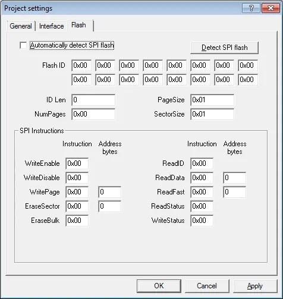
Task: Select the fourth Flash ID byte, top row
Action: coord(153,65)
